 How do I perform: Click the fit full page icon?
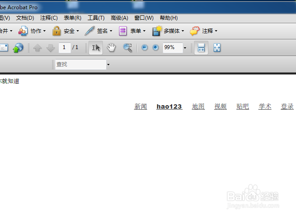pos(217,48)
